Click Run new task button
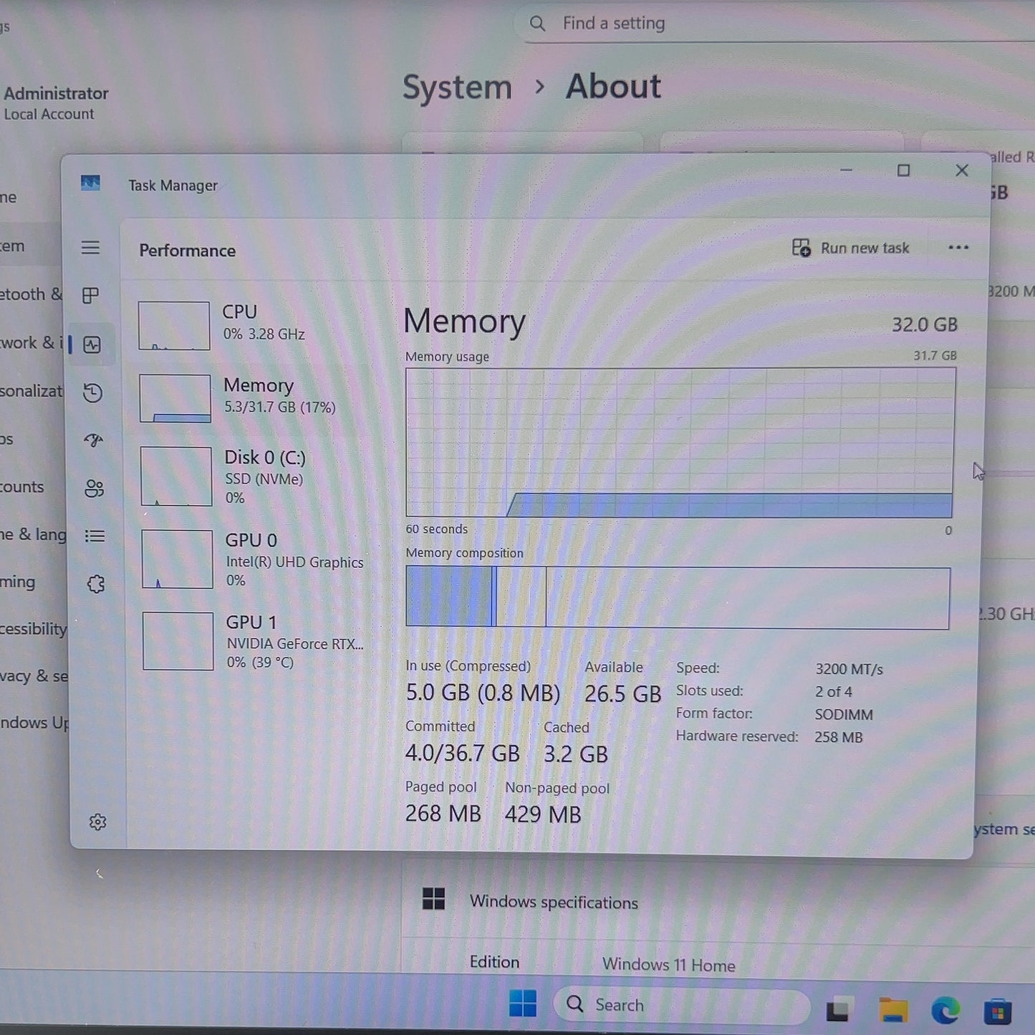 coord(850,248)
